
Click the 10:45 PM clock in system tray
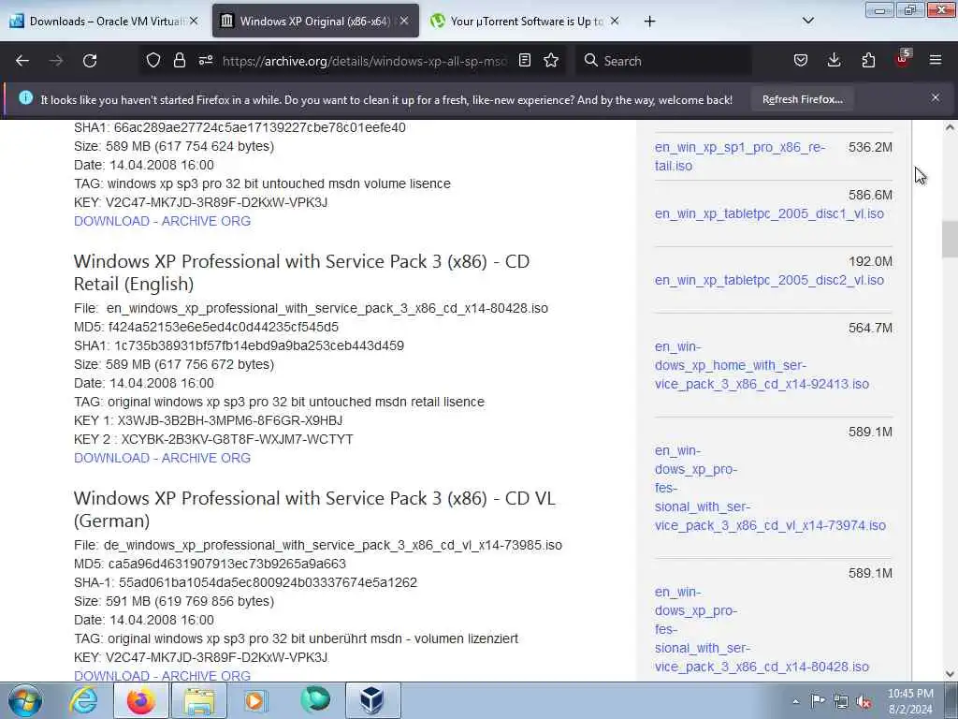tap(910, 694)
